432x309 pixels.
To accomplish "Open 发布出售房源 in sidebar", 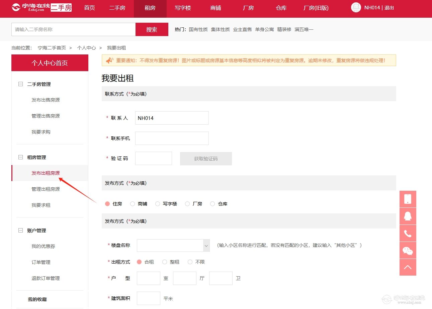I will 46,100.
